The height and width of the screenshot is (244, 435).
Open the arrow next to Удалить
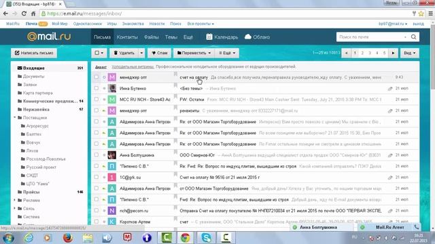click(141, 53)
